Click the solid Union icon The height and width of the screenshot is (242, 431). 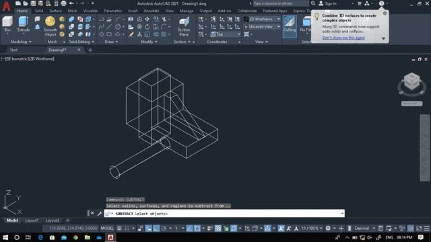(71, 19)
